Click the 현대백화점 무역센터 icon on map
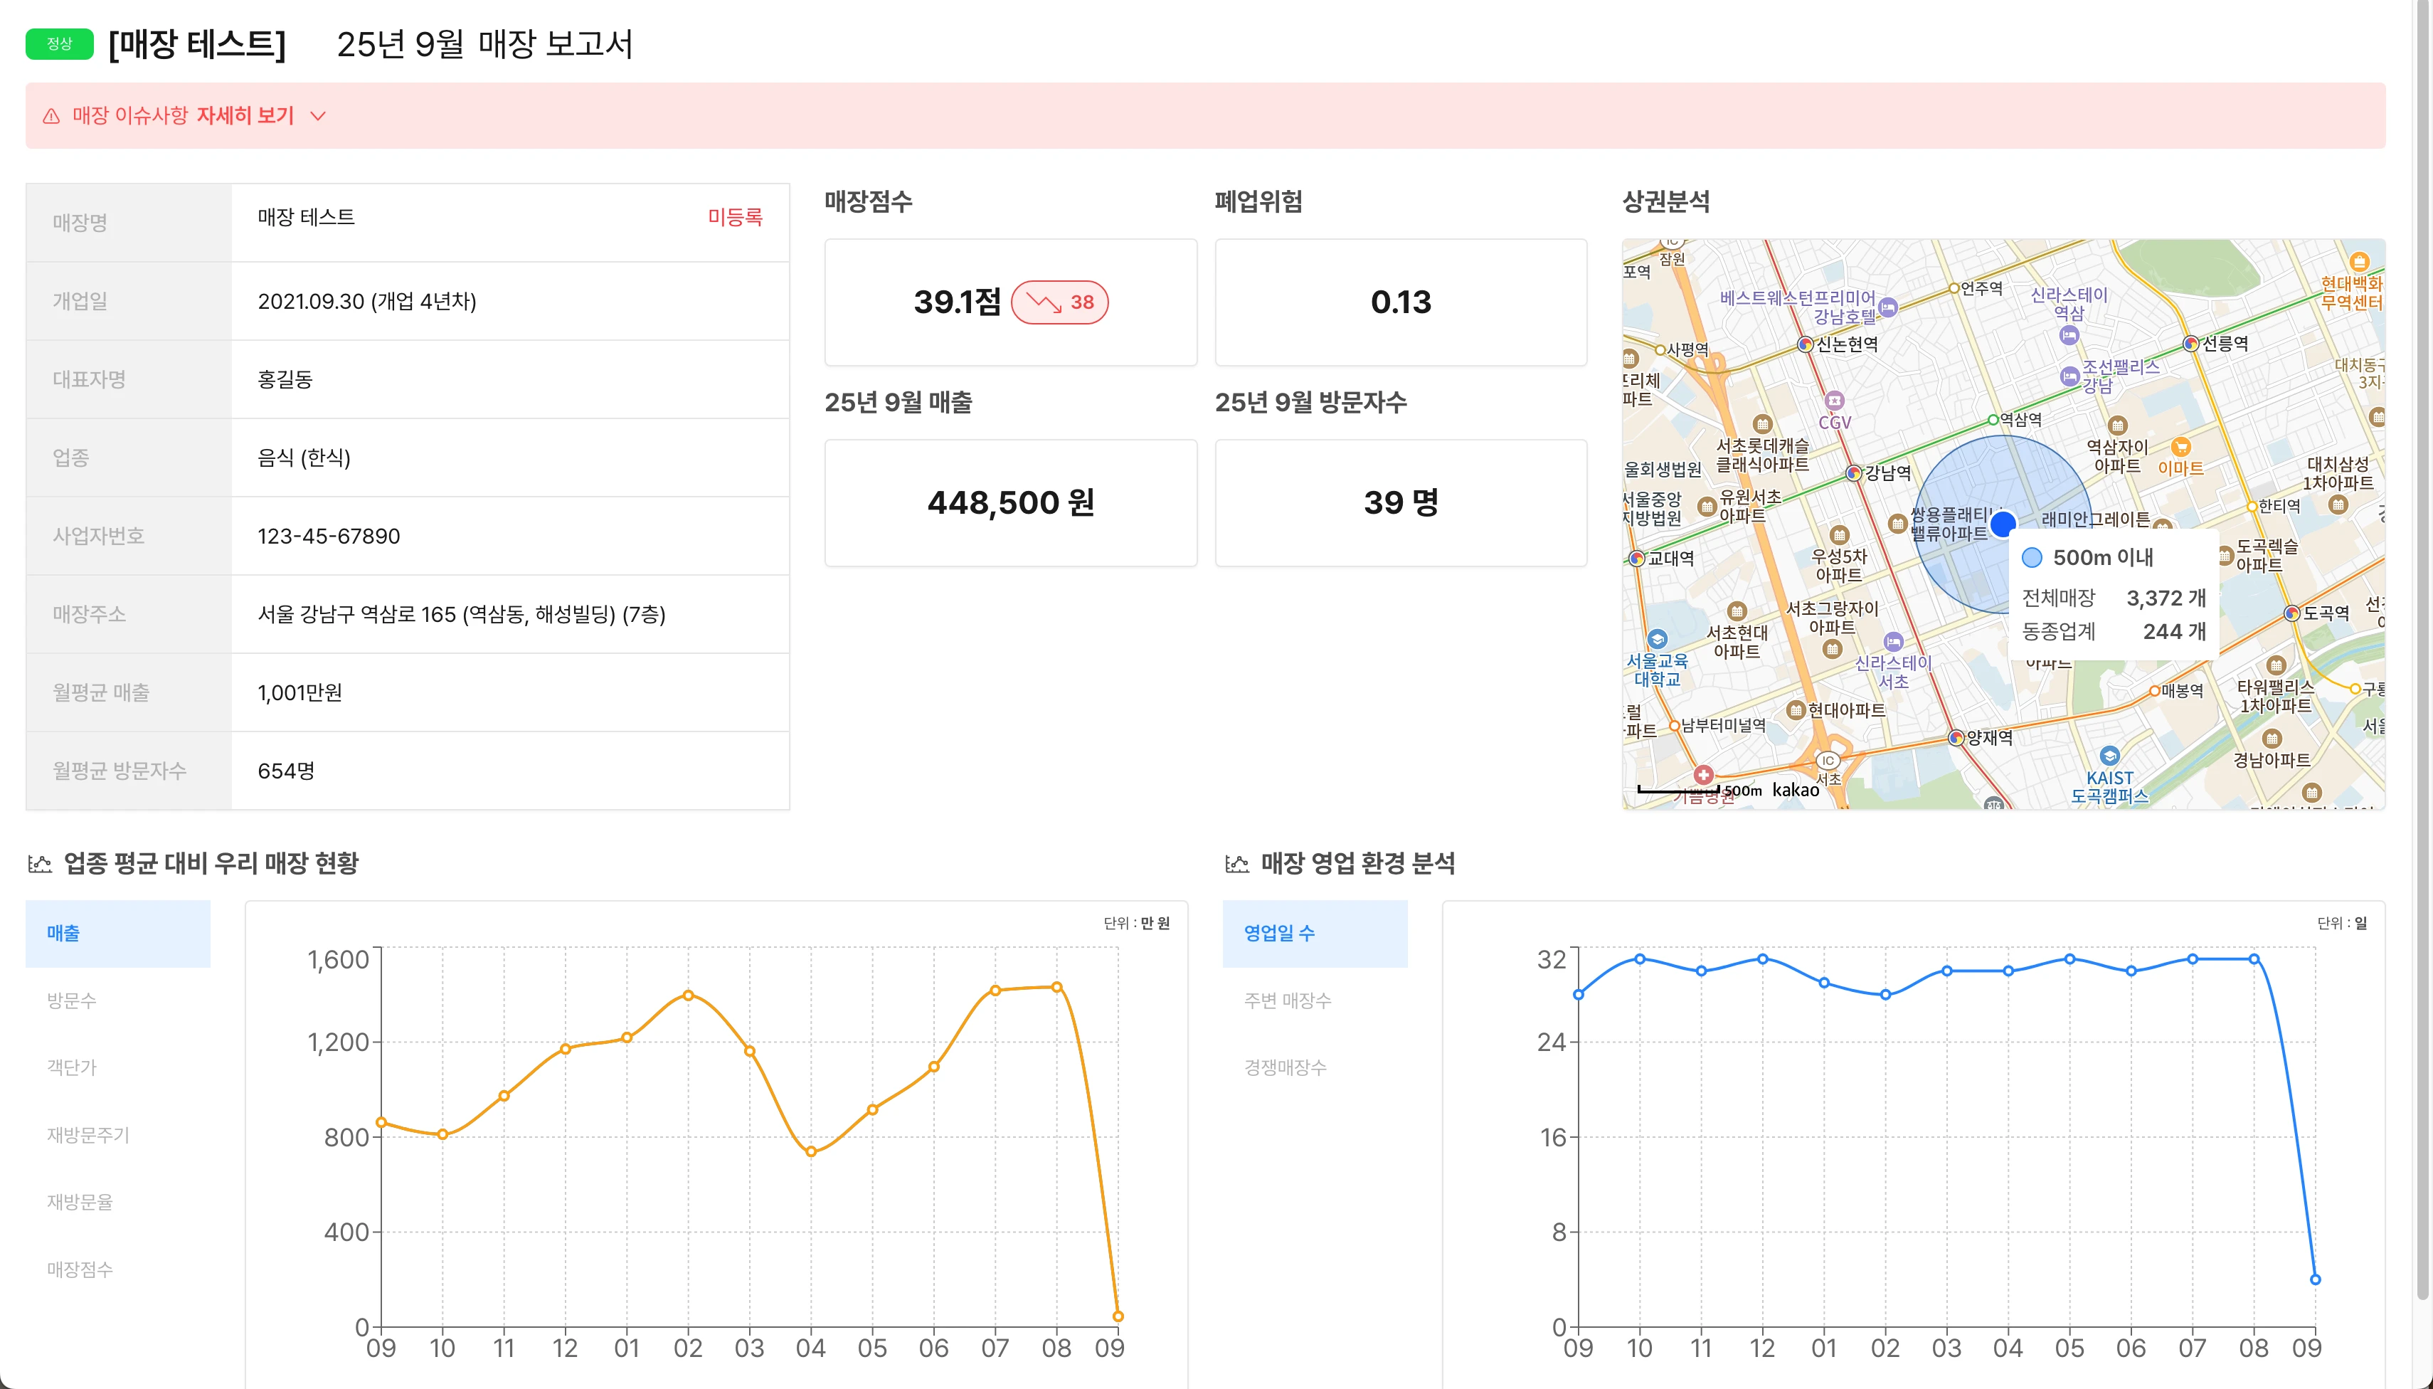This screenshot has height=1389, width=2433. [2358, 261]
